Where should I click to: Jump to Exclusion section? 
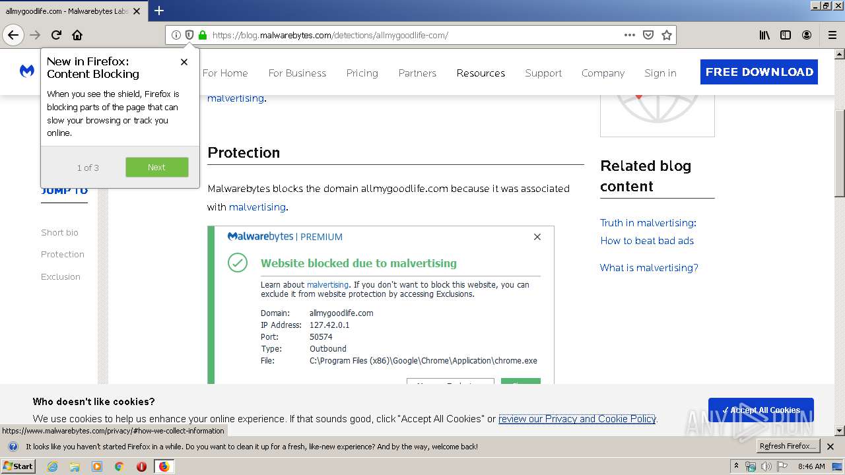coord(61,276)
